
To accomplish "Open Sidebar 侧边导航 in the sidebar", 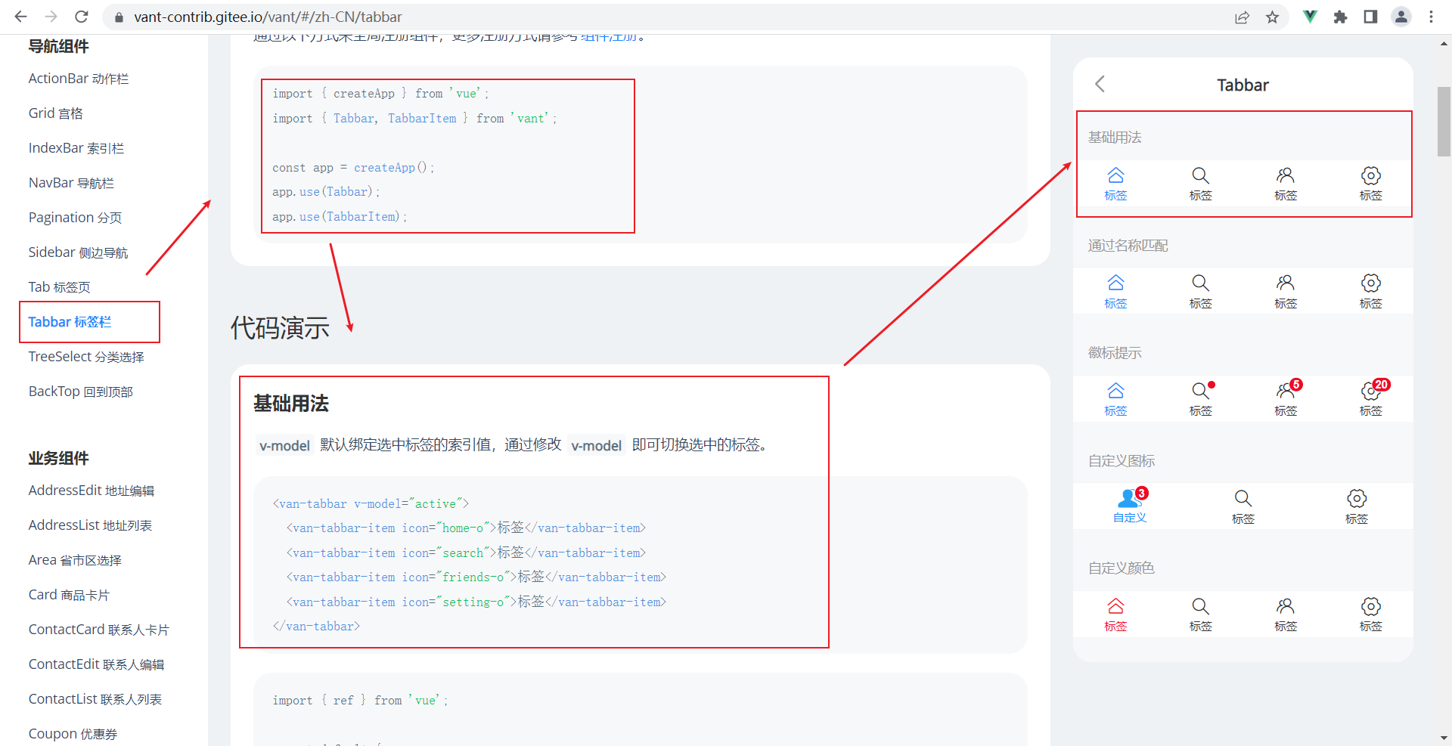I will point(78,252).
